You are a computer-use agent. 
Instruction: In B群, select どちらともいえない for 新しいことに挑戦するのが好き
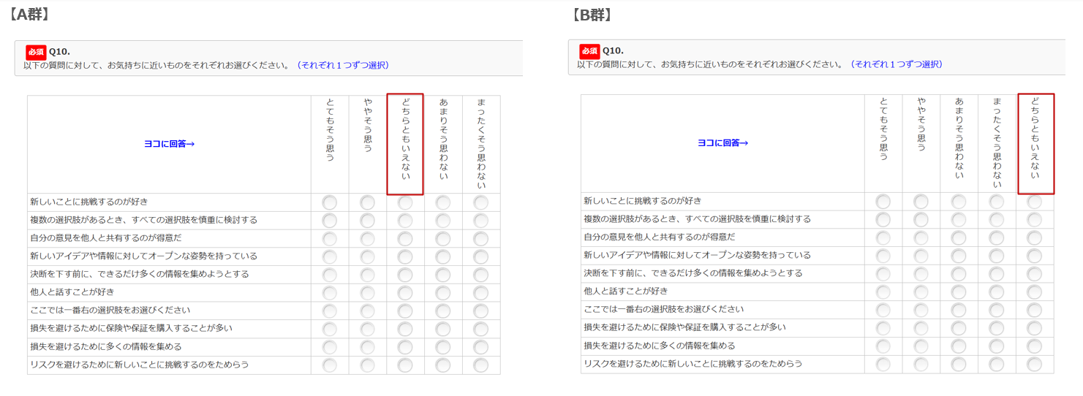click(x=1034, y=202)
